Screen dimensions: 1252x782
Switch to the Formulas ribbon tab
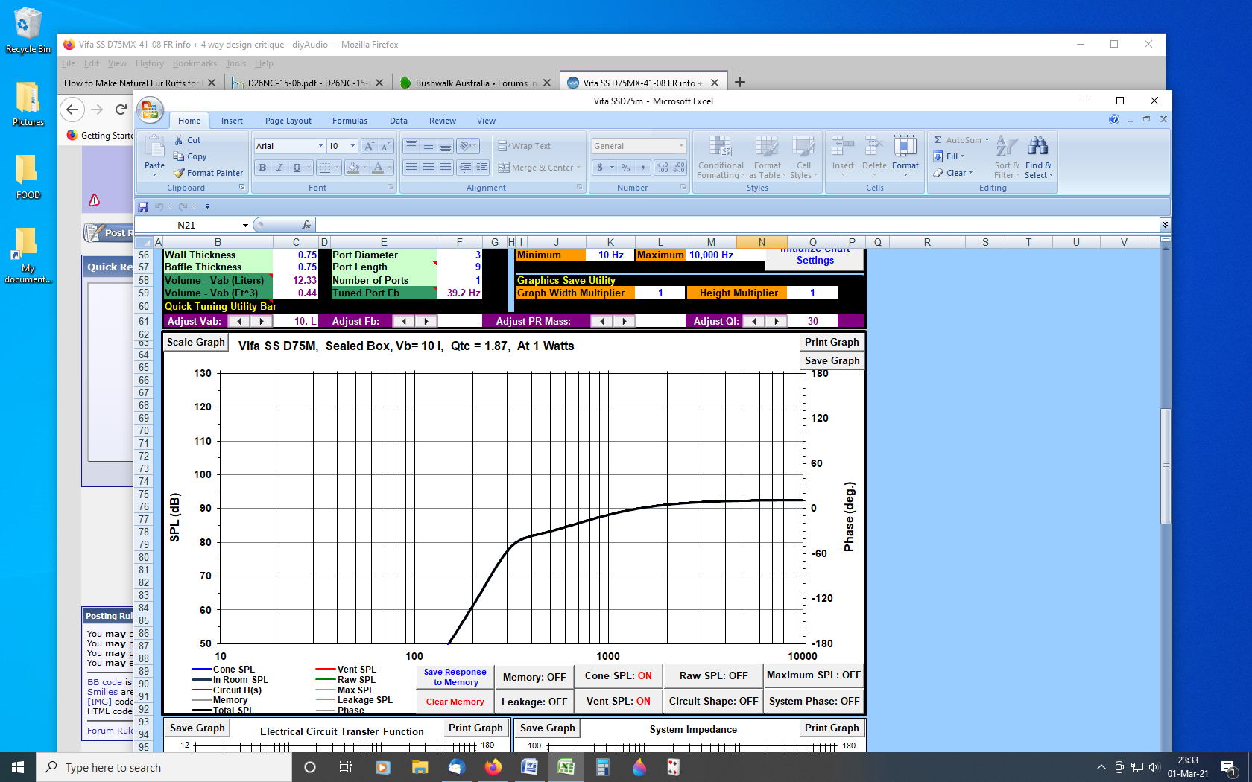tap(350, 121)
